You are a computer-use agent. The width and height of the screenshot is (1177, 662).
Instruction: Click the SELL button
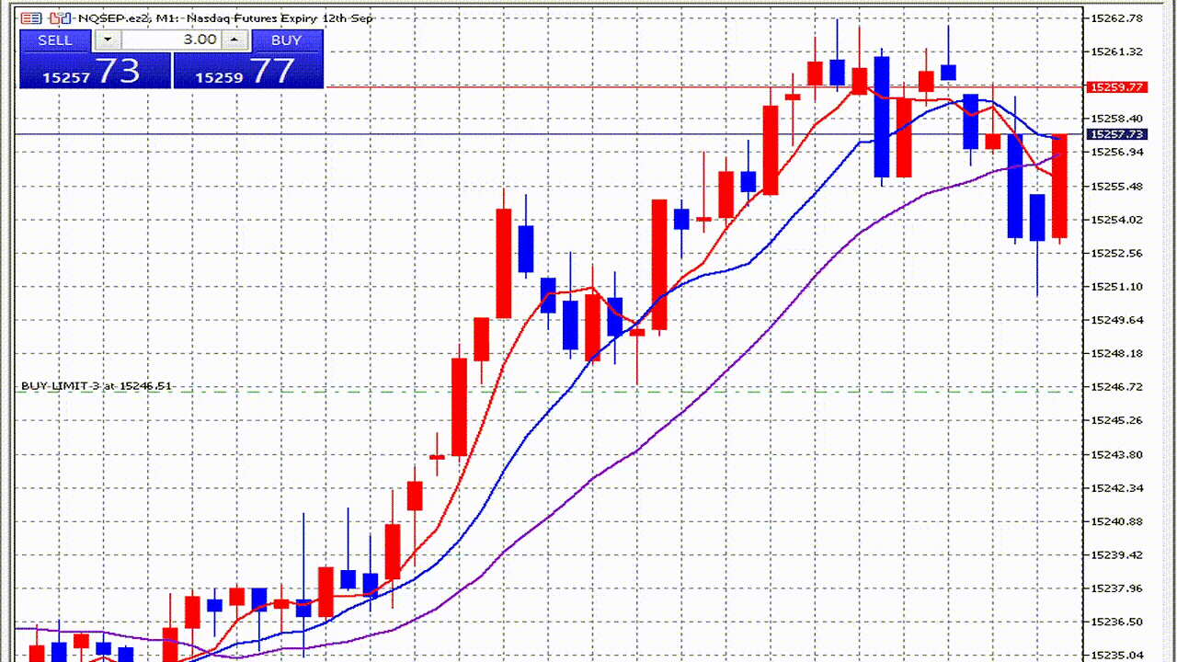55,40
